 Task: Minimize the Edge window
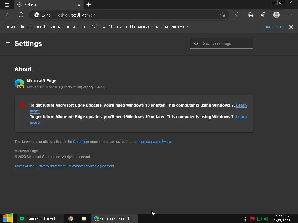coord(274,3)
